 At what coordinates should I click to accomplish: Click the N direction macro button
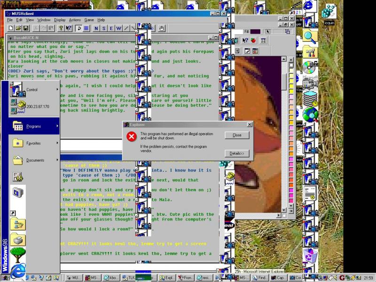96,28
